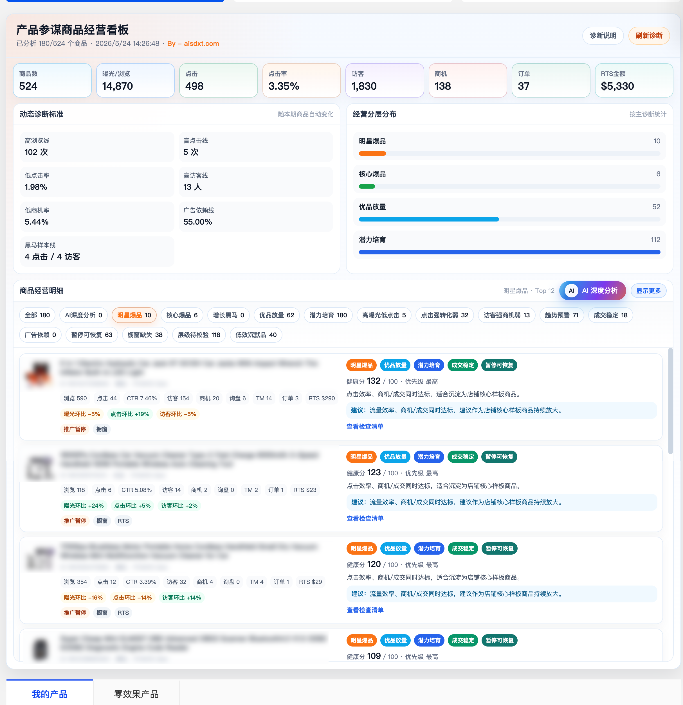Viewport: 683px width, 705px height.
Task: Click the 潜力培育 blue progress bar
Action: coord(509,252)
